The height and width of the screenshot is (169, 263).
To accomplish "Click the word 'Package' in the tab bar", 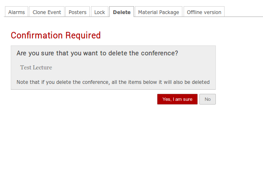I will click(x=169, y=12).
